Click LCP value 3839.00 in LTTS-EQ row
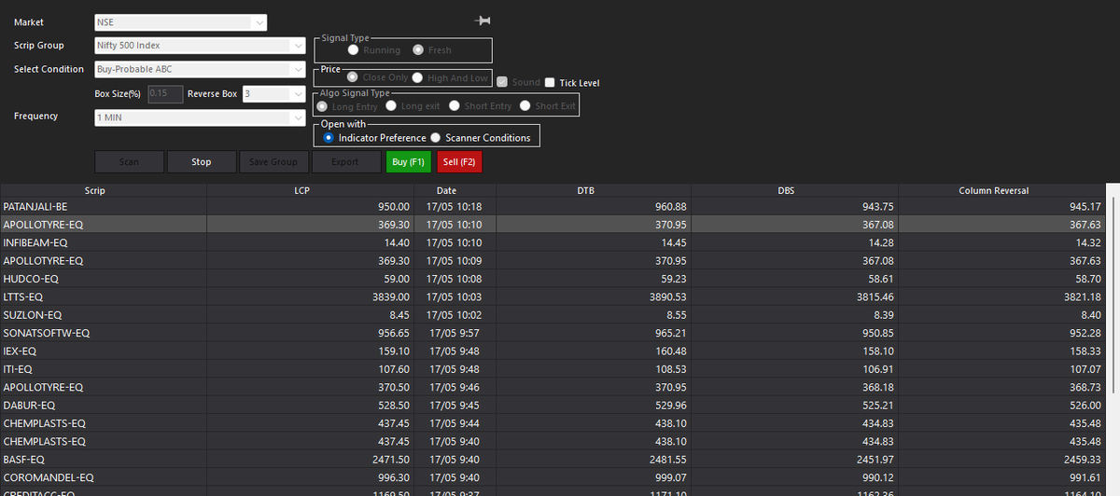The width and height of the screenshot is (1120, 496). 390,296
